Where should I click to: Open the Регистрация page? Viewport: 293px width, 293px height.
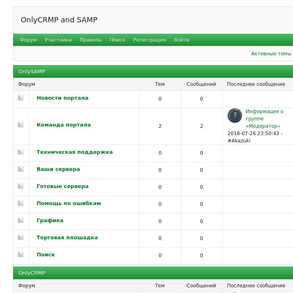[x=149, y=40]
